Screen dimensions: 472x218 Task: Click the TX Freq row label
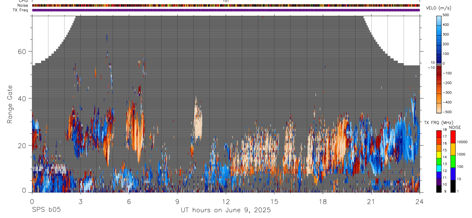[x=21, y=10]
